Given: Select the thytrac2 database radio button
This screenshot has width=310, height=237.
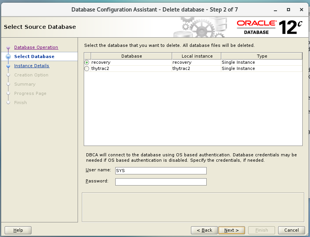Looking at the screenshot, I should point(86,69).
